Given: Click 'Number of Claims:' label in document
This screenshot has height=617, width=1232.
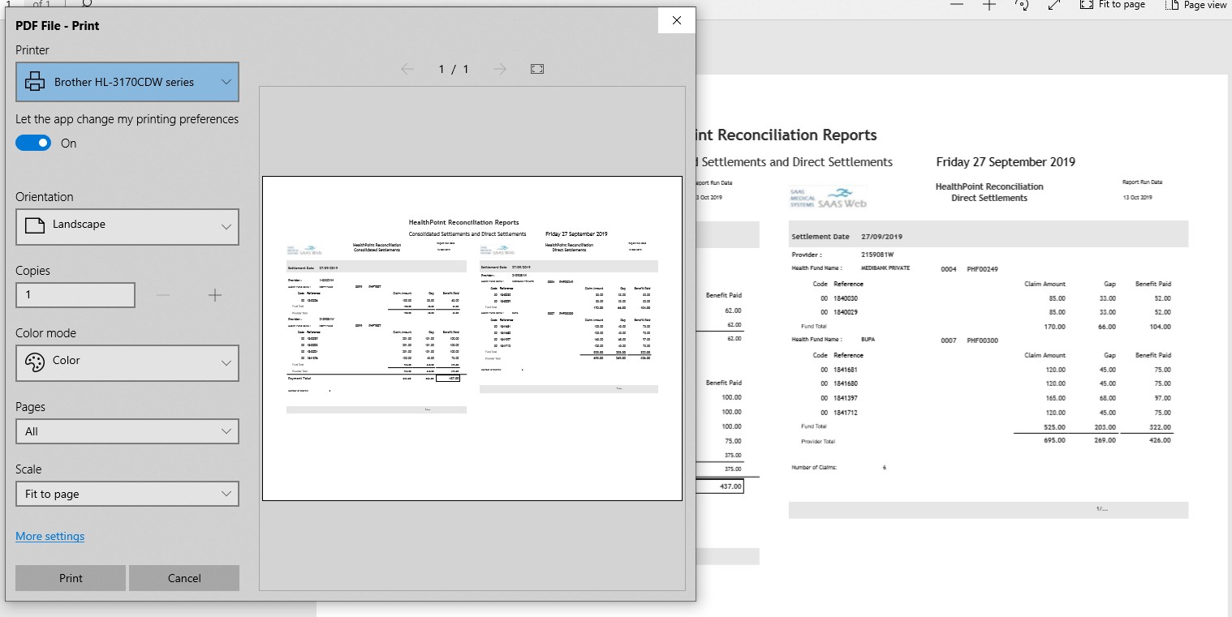Looking at the screenshot, I should tap(814, 468).
